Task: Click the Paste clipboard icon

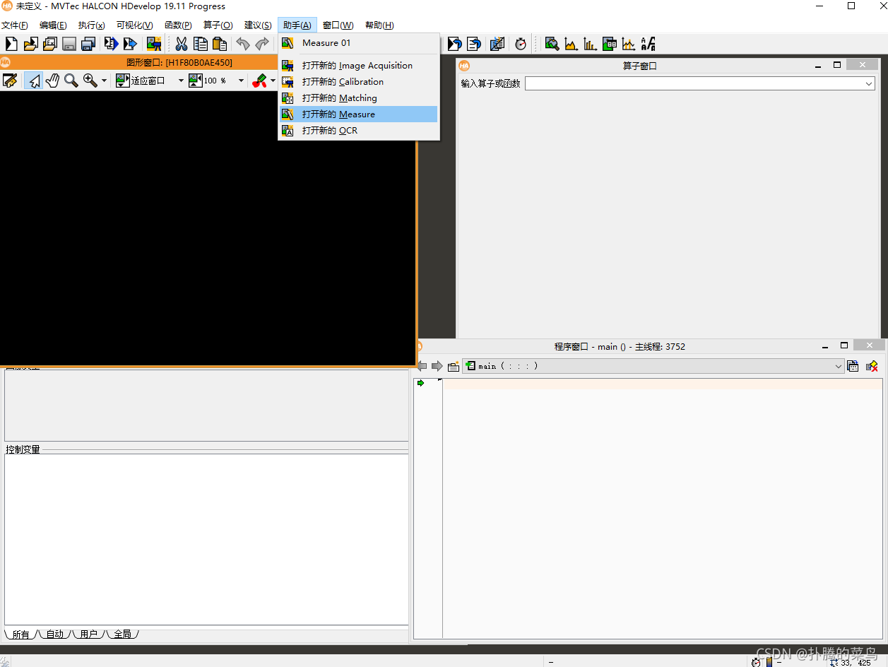Action: pyautogui.click(x=220, y=44)
